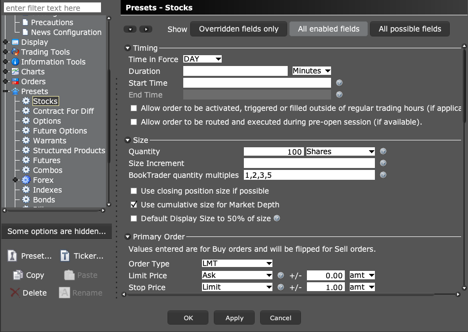468x332 pixels.
Task: Collapse the Size section
Action: (128, 140)
